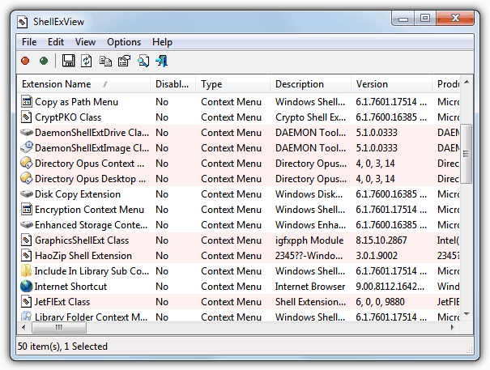Click the Save floppy disk icon
Screen dimensions: 490x370
(x=69, y=61)
